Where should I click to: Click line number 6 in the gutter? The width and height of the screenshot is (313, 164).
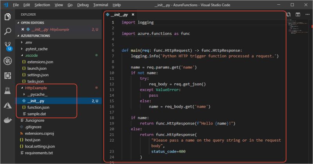[x=113, y=50]
